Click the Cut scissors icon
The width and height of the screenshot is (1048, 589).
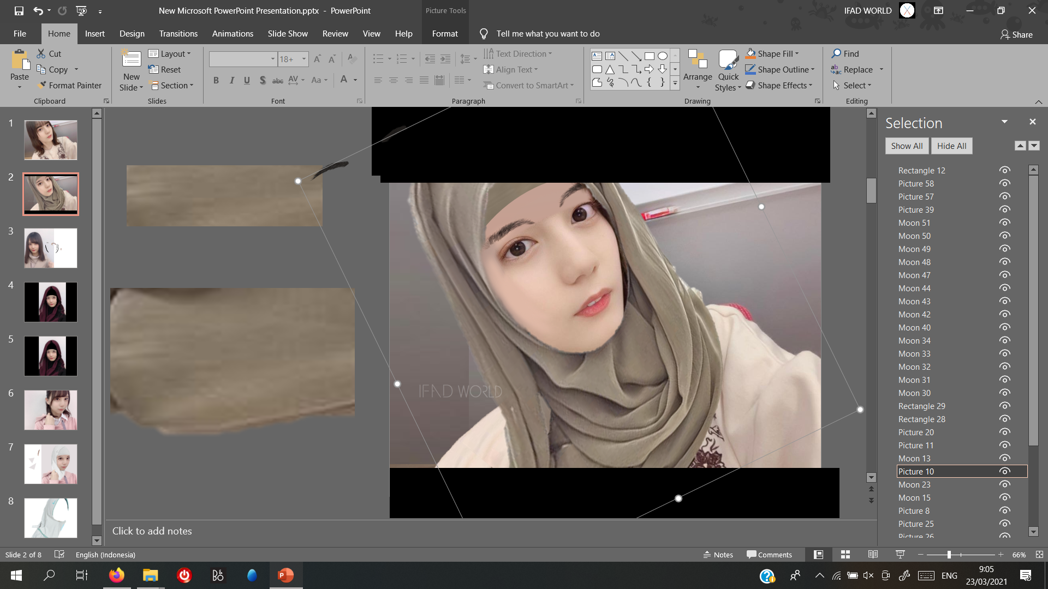click(41, 53)
